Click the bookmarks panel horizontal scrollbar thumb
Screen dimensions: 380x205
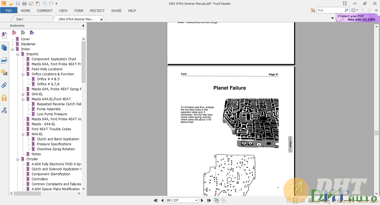click(x=27, y=194)
